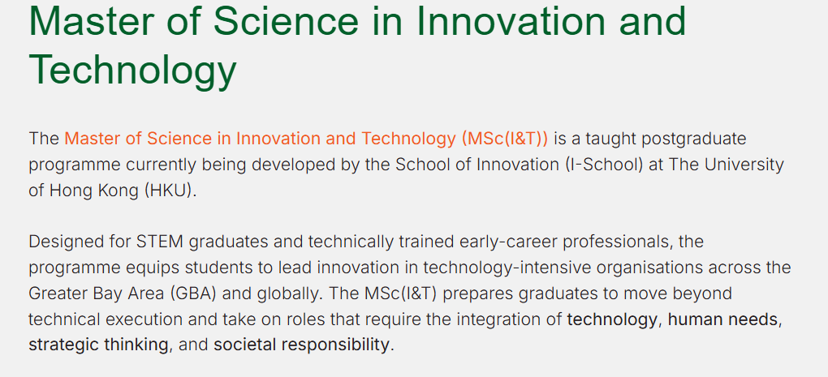Click the green page heading title

tap(357, 45)
